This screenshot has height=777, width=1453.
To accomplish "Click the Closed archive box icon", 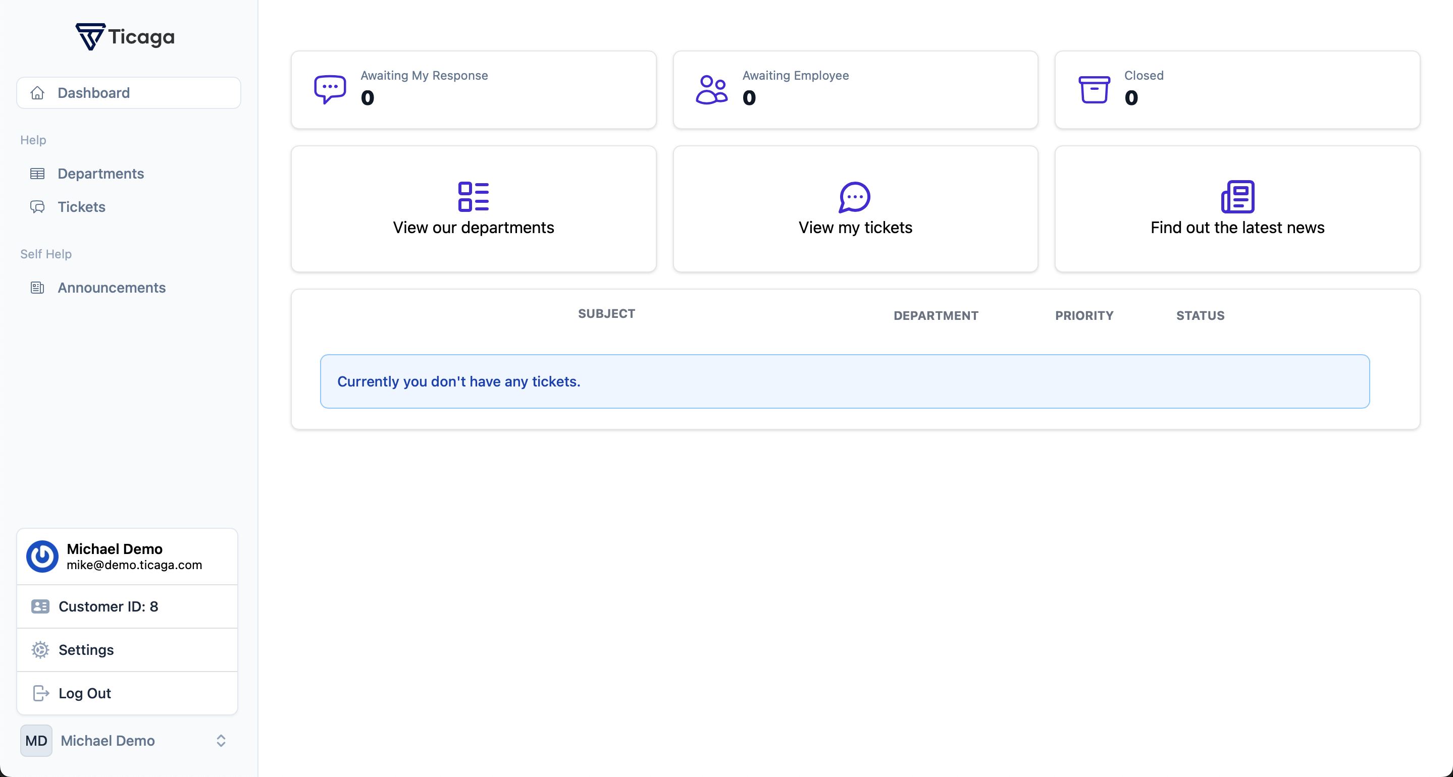I will click(1094, 89).
